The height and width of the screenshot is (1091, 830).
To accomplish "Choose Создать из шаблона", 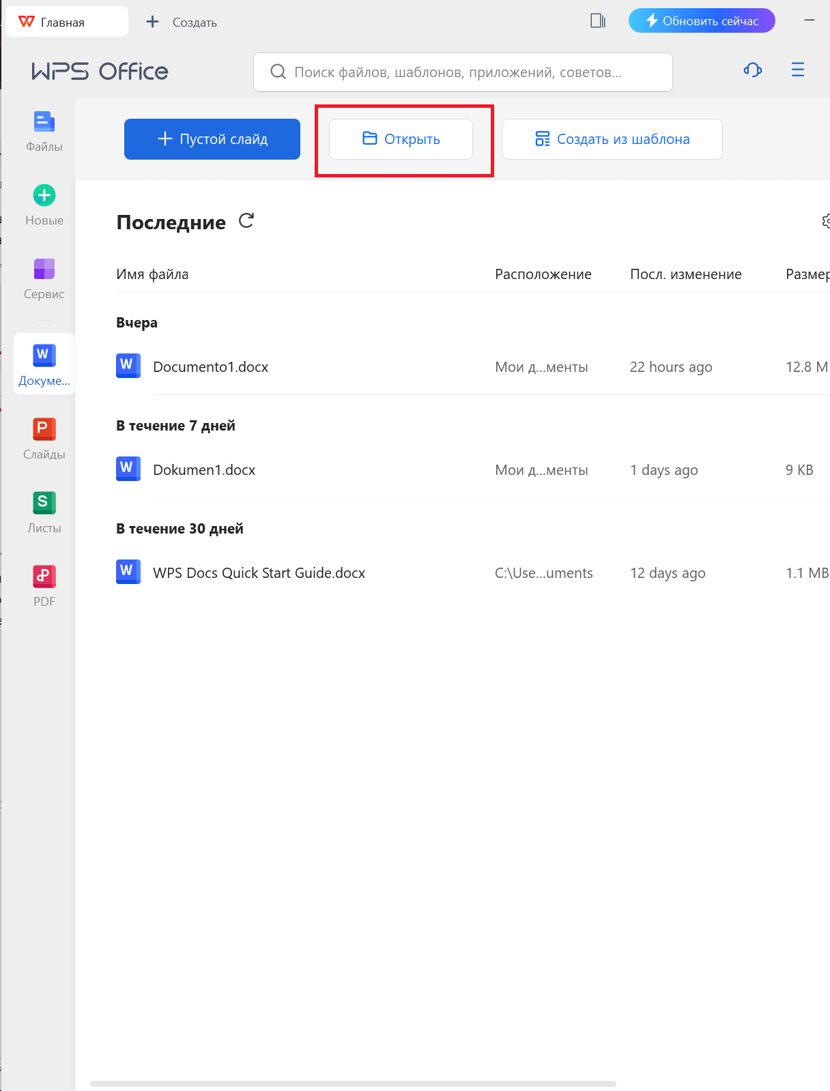I will 612,139.
